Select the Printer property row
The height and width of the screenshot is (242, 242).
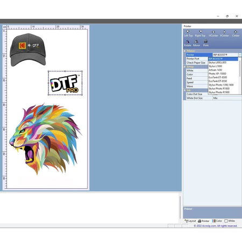point(199,55)
